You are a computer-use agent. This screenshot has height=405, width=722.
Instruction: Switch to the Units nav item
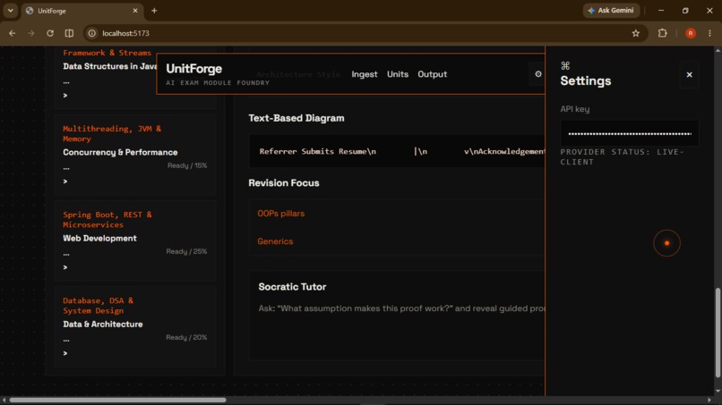click(x=398, y=74)
